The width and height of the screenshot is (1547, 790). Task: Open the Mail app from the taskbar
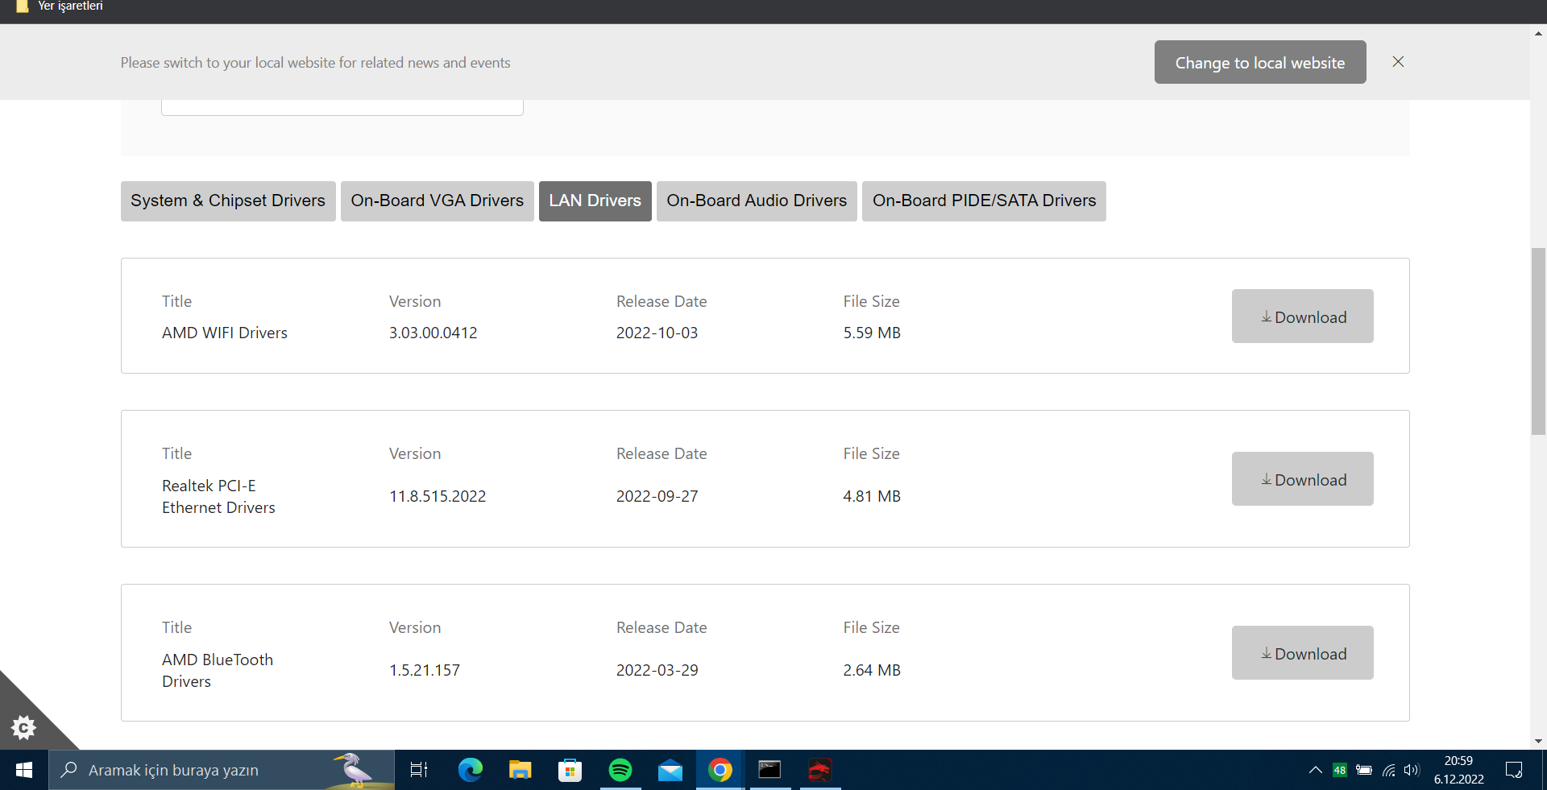point(670,770)
